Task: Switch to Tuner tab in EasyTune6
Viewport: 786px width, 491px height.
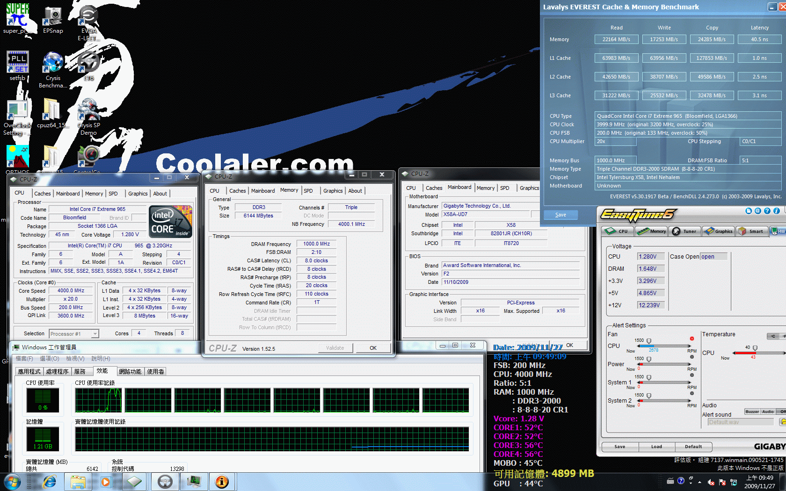Action: tap(685, 231)
